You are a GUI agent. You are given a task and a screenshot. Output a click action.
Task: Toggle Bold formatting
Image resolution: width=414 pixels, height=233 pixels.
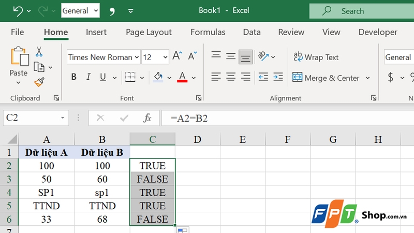click(x=73, y=78)
